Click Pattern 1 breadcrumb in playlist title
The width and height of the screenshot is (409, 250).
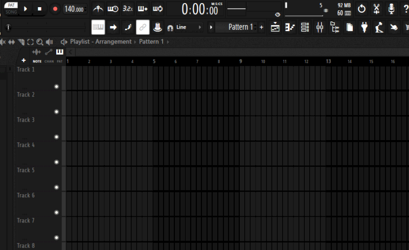pos(151,42)
